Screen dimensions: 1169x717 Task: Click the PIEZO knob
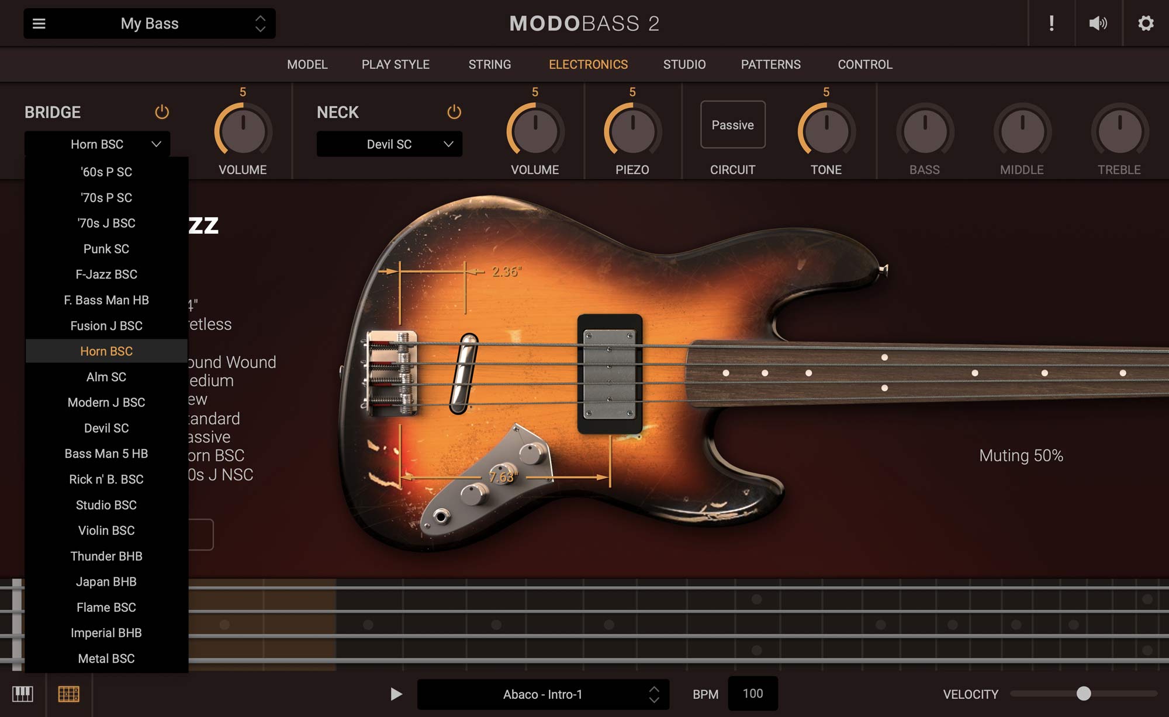[632, 130]
